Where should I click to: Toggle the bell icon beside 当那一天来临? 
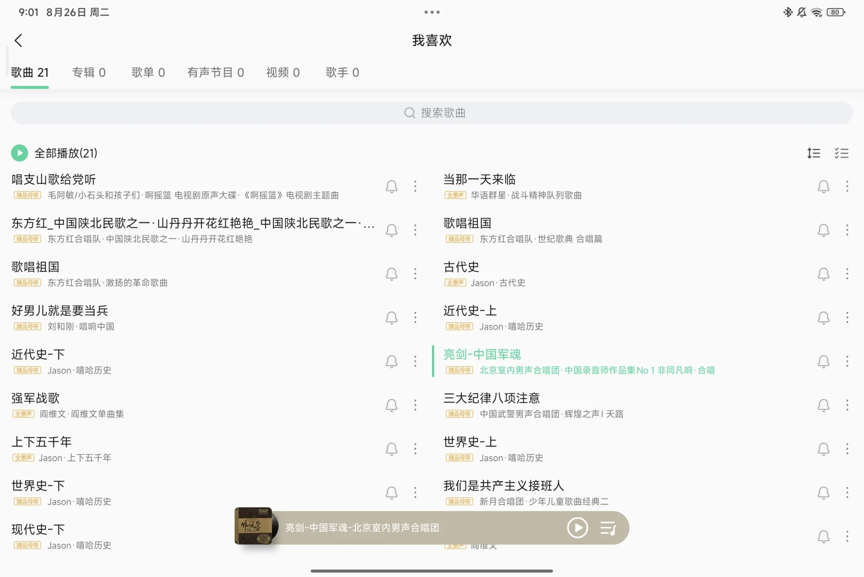click(x=823, y=186)
